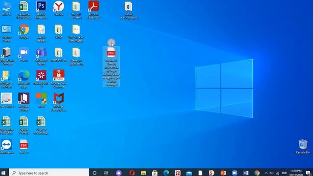This screenshot has width=313, height=176.
Task: Select the Kotobee Author shortcut
Action: [24, 102]
